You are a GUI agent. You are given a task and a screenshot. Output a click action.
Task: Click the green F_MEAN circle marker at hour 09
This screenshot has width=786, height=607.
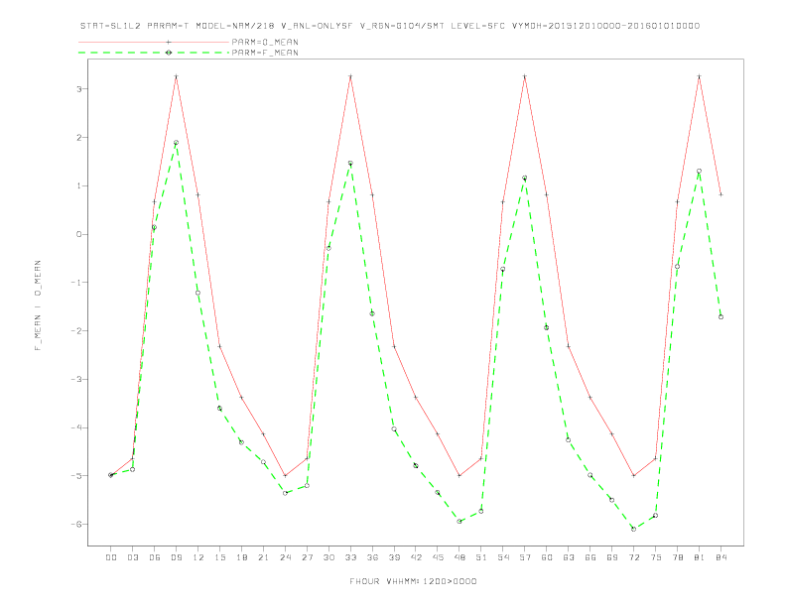pos(176,143)
